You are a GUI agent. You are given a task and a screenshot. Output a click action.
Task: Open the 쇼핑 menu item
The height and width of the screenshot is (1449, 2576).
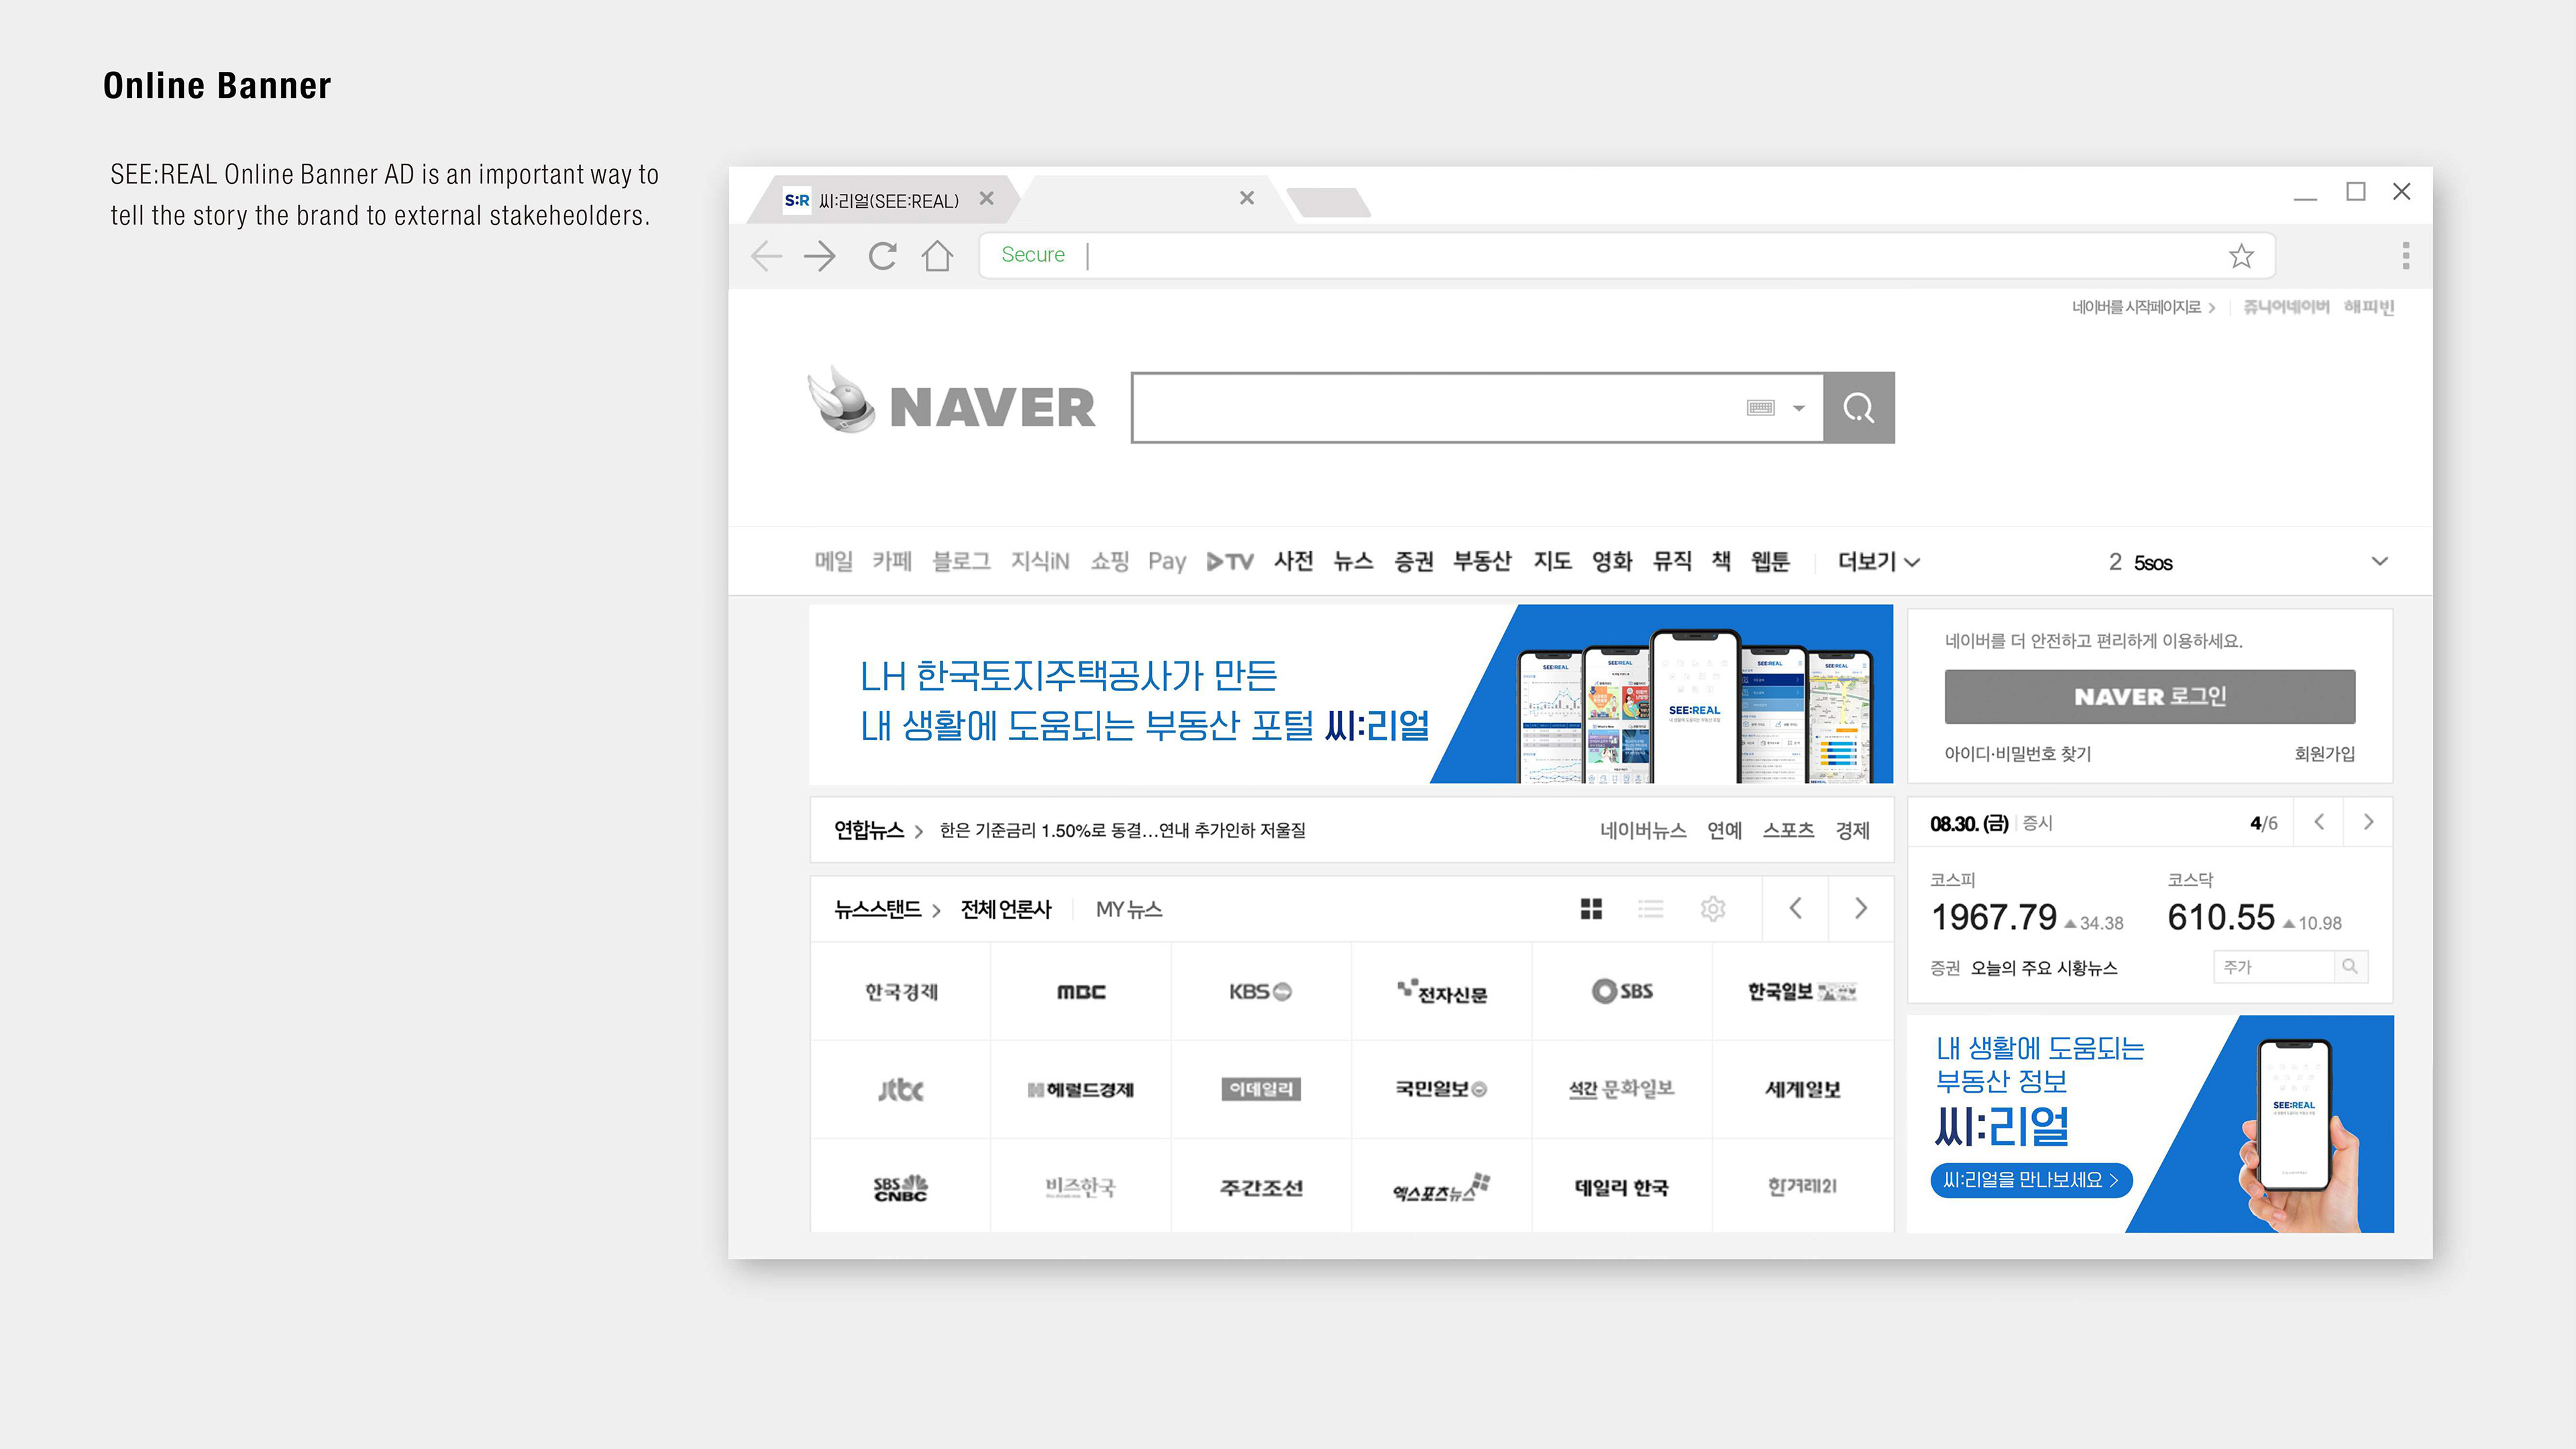click(x=1109, y=561)
